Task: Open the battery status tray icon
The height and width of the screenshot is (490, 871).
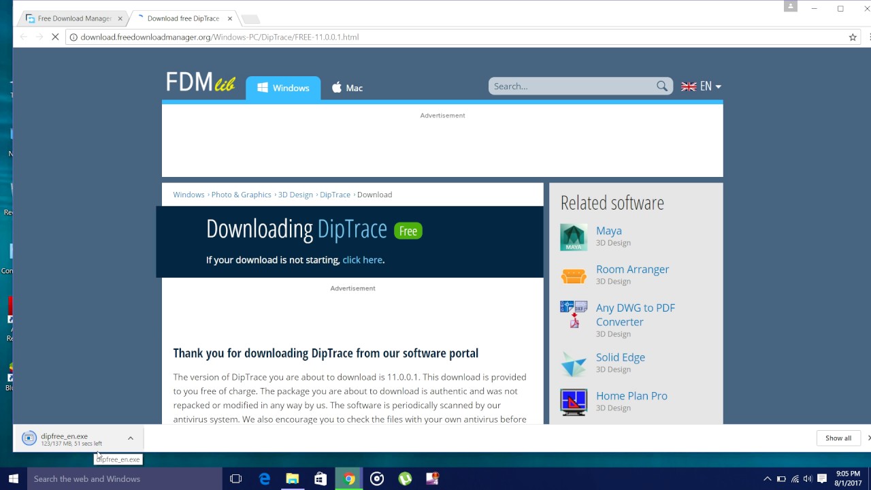Action: coord(781,479)
